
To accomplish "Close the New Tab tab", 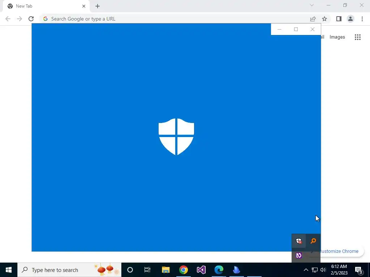I will [x=84, y=6].
